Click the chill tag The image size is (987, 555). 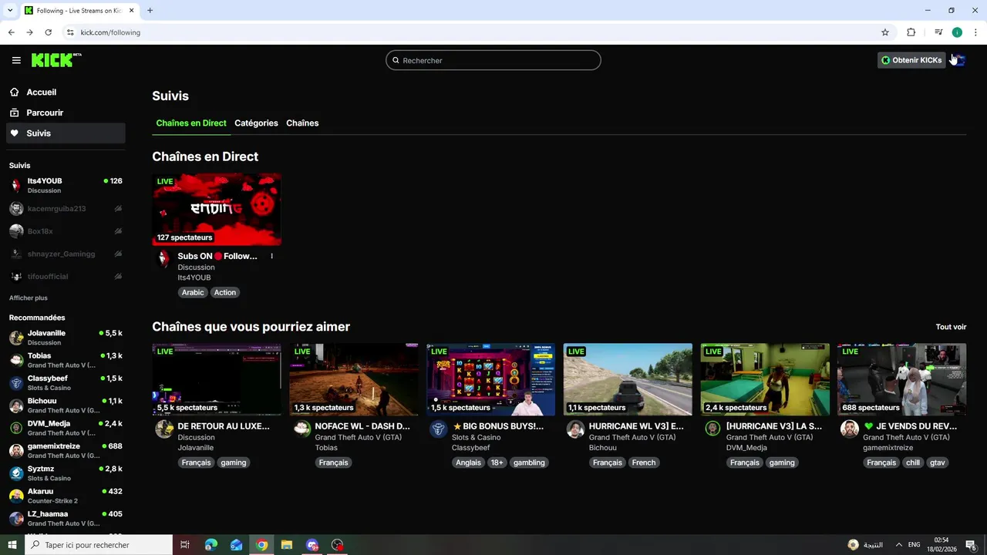coord(913,462)
